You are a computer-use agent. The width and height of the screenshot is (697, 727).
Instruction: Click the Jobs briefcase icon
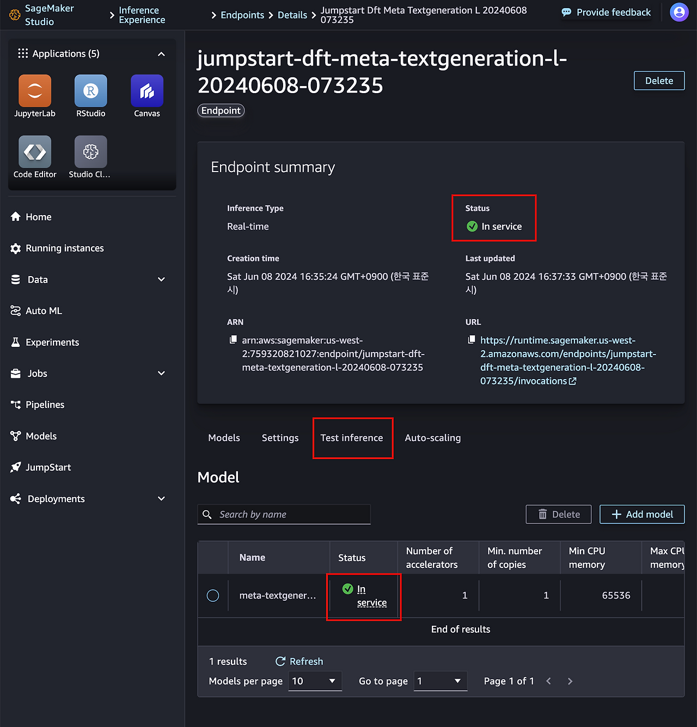[x=16, y=374]
